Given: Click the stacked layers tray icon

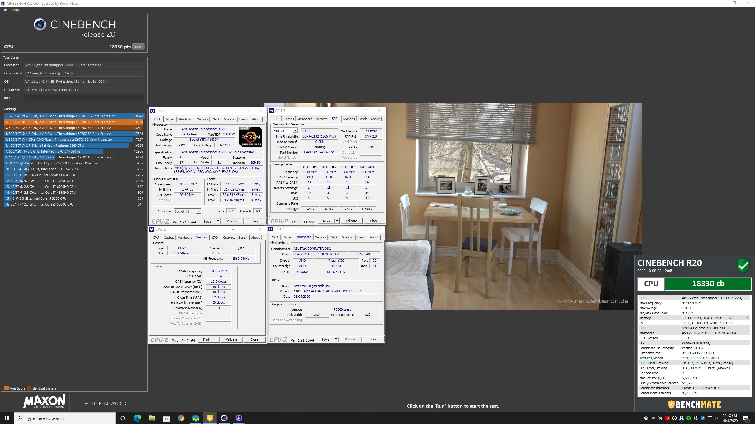Looking at the screenshot, I should point(681,418).
